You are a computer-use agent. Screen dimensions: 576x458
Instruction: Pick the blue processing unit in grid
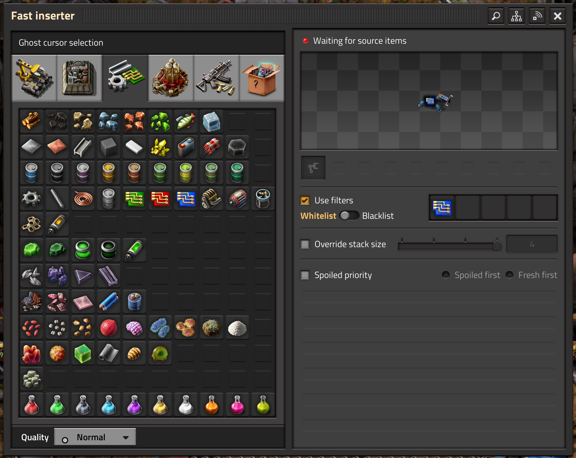click(186, 199)
